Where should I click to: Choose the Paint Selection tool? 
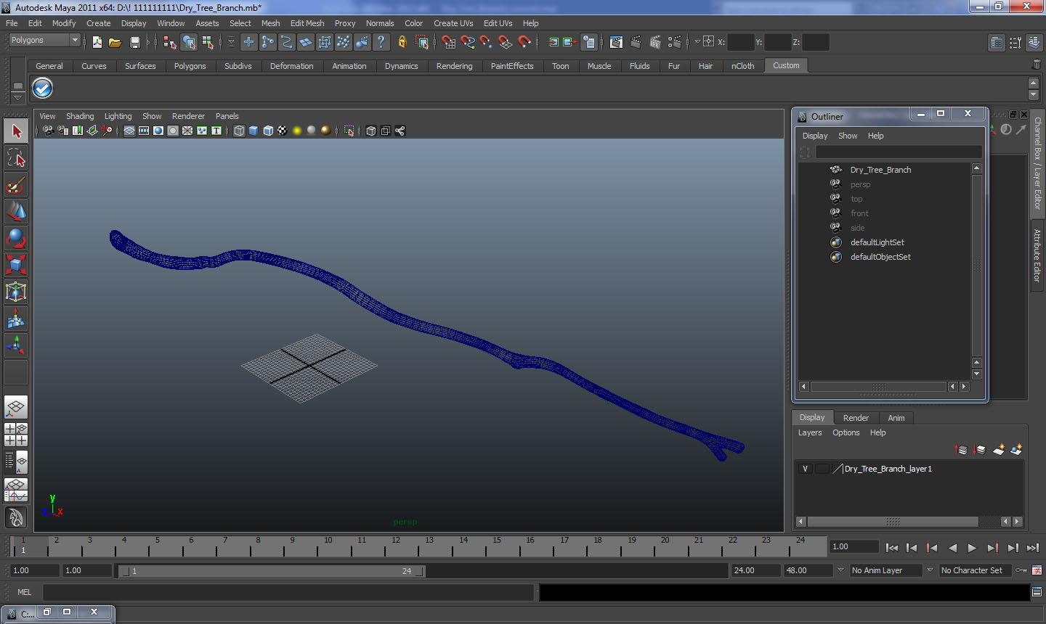click(x=16, y=185)
